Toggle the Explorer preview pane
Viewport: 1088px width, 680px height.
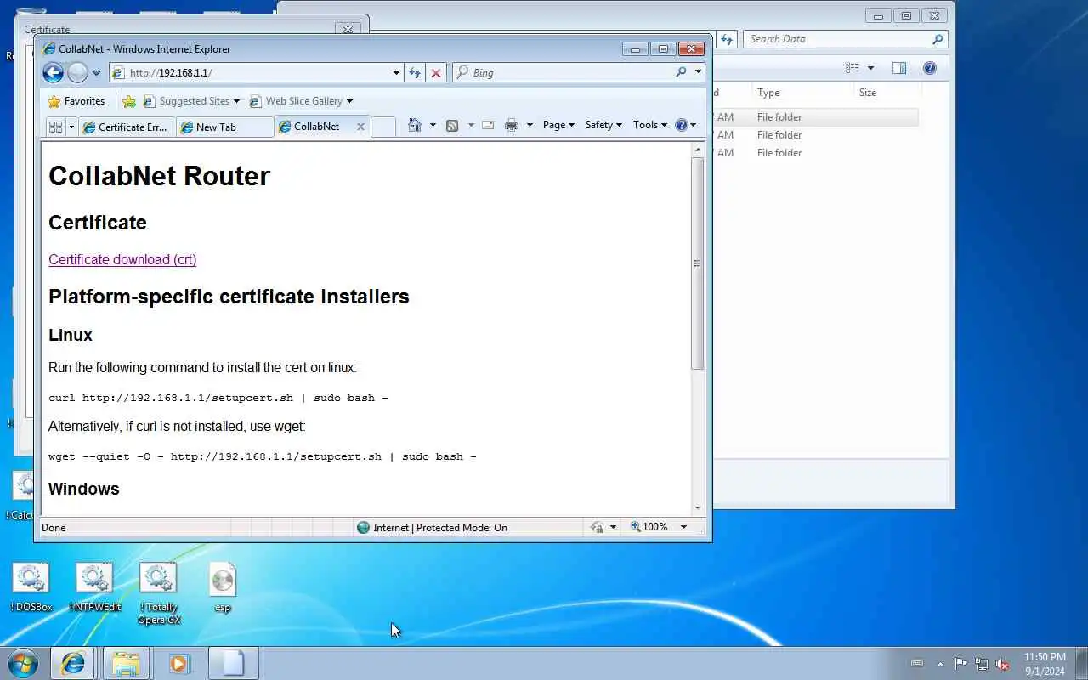pyautogui.click(x=899, y=68)
